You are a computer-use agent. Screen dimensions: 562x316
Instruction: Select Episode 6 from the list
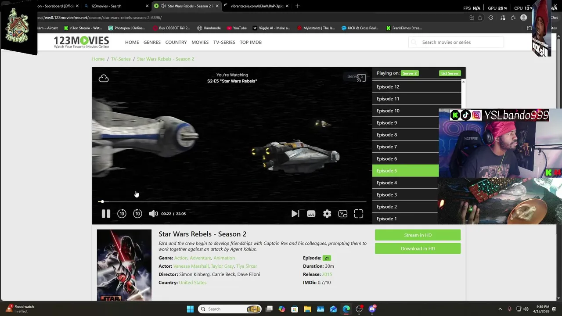coord(405,159)
